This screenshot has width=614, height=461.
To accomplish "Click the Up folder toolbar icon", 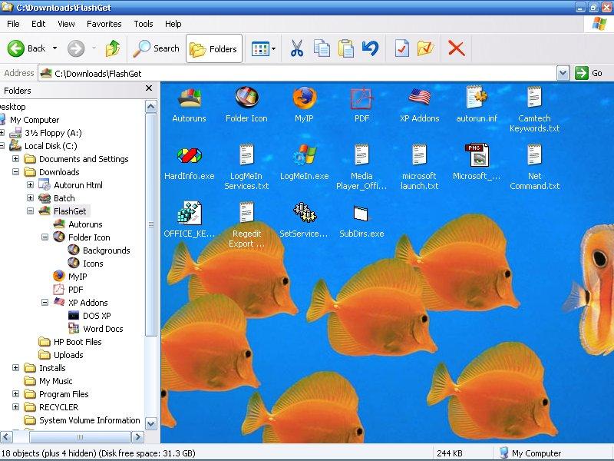I will pyautogui.click(x=113, y=48).
